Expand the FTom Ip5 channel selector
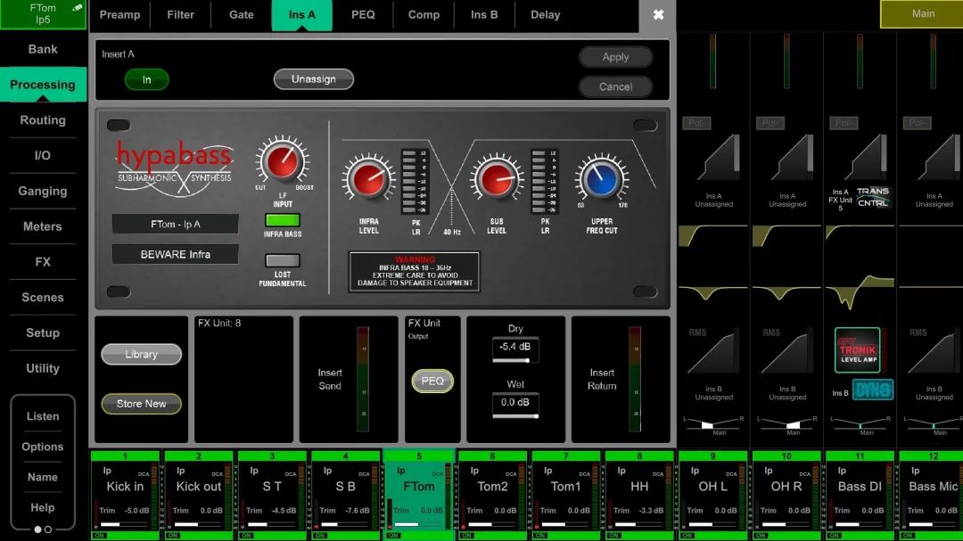This screenshot has width=963, height=541. 43,14
